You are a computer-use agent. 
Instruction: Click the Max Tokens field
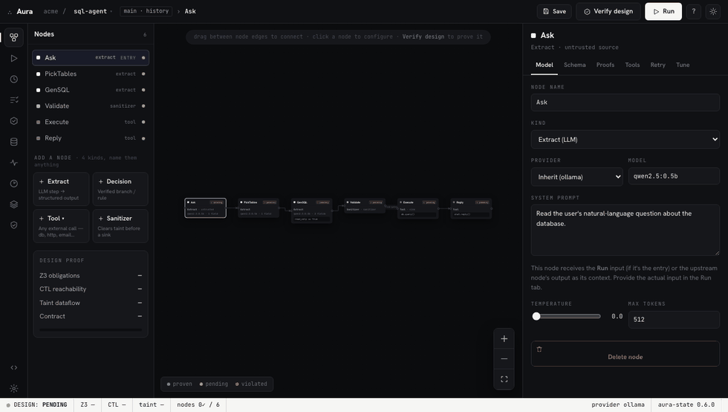pyautogui.click(x=674, y=320)
